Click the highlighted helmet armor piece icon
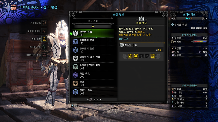This screenshot has width=218, height=122. click(130, 56)
